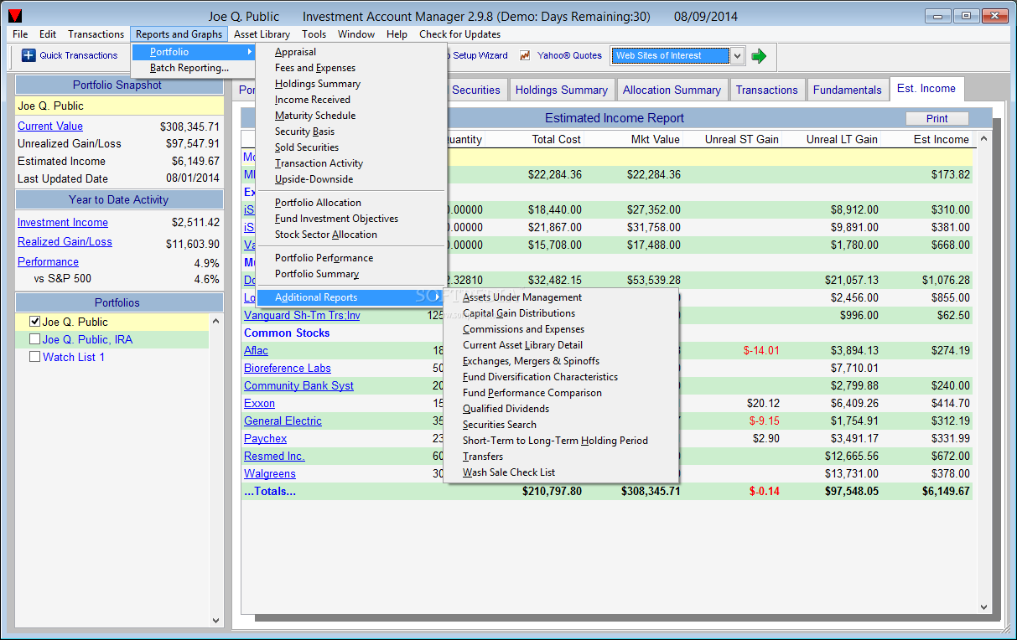Open the Reports and Graphs menu
Image resolution: width=1017 pixels, height=640 pixels.
[x=179, y=34]
